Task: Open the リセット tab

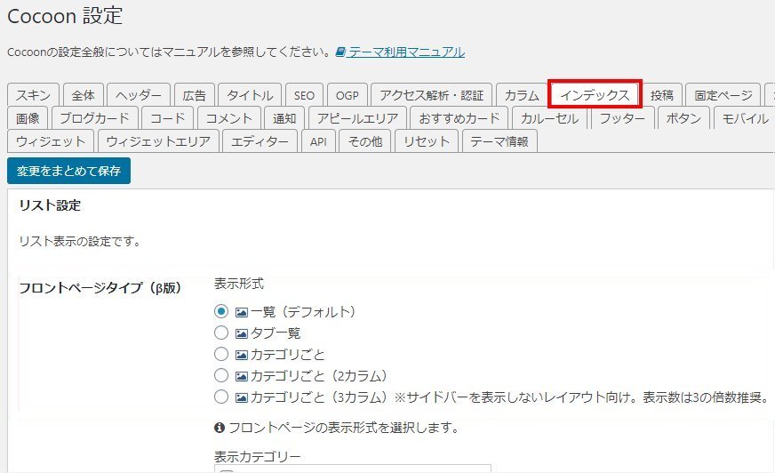Action: pos(426,141)
